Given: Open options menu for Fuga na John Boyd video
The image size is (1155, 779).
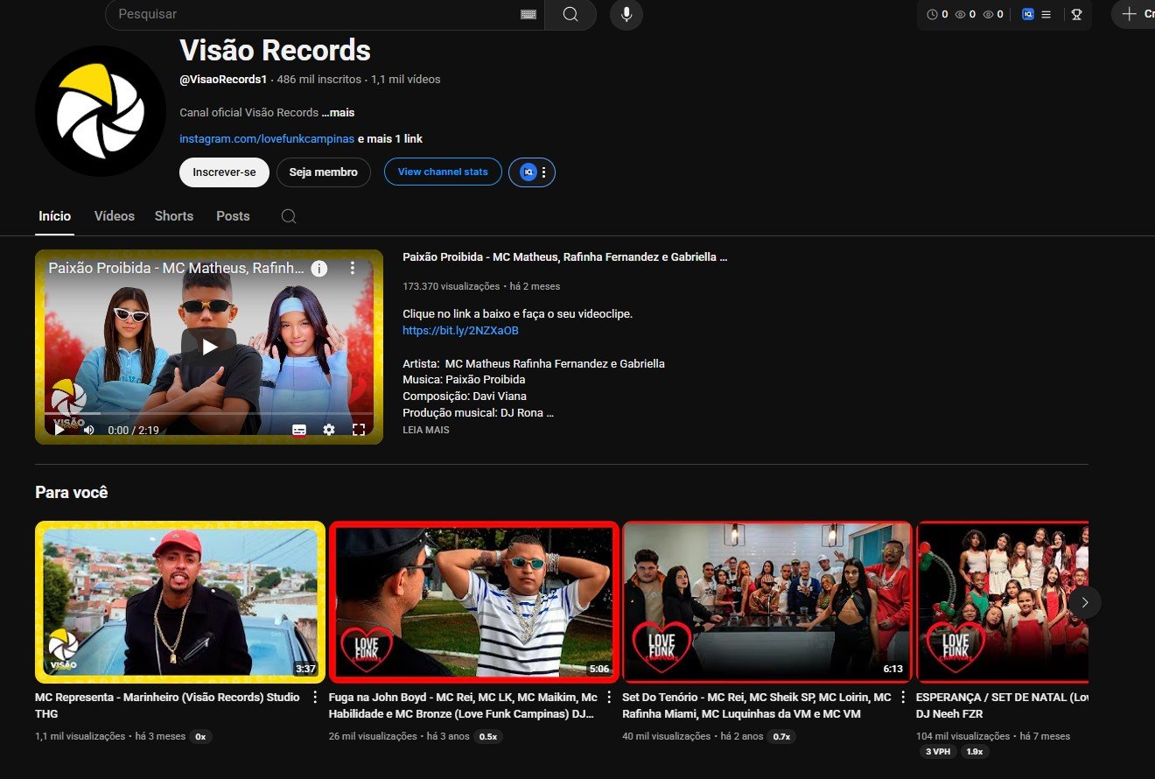Looking at the screenshot, I should [x=610, y=698].
